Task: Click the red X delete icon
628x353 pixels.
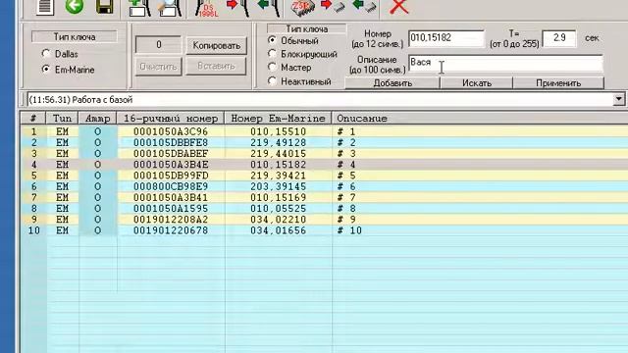Action: pos(399,7)
